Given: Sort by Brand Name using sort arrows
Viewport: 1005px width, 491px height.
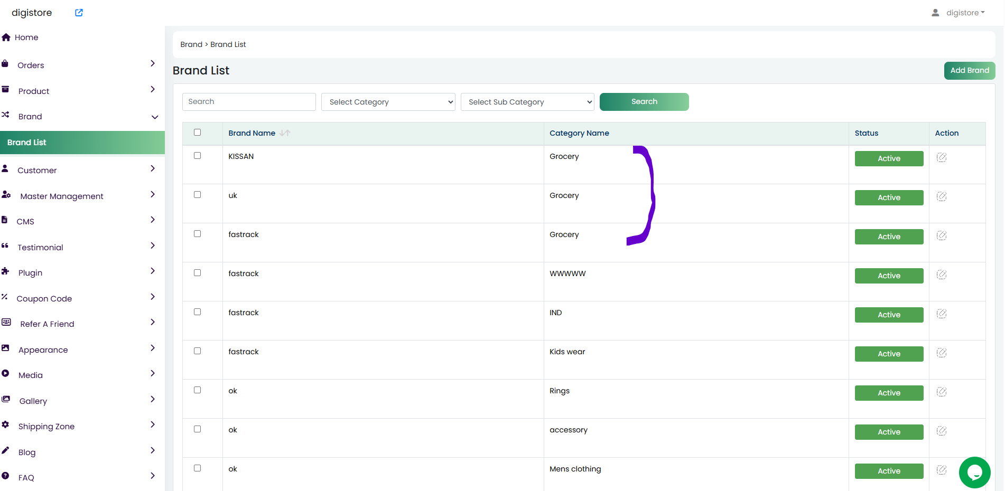Looking at the screenshot, I should [x=285, y=133].
